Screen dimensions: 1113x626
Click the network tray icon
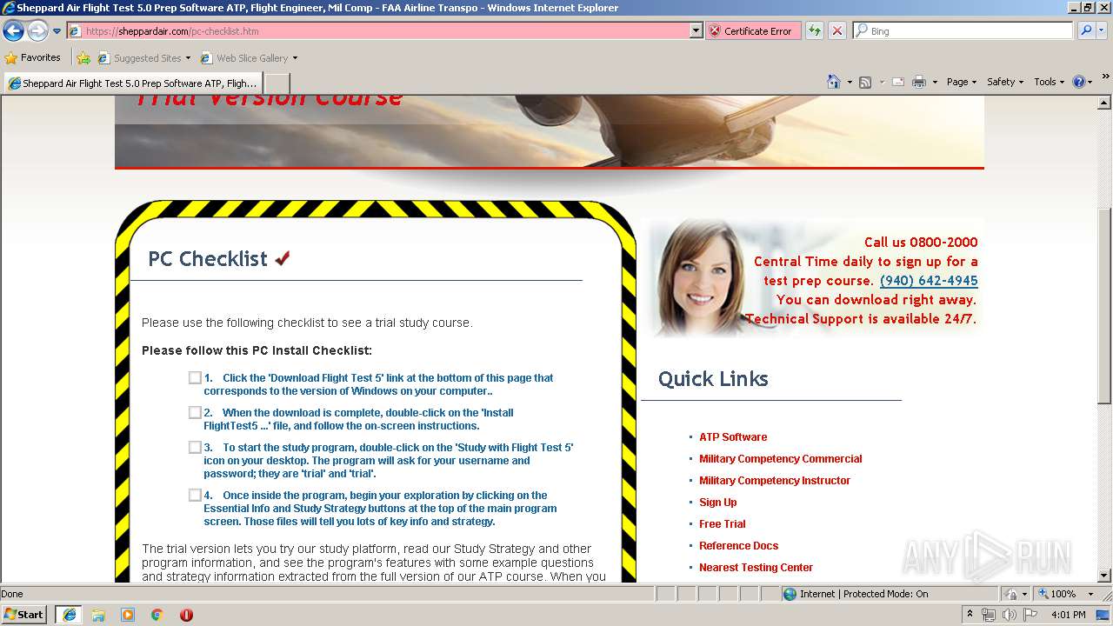[x=989, y=615]
